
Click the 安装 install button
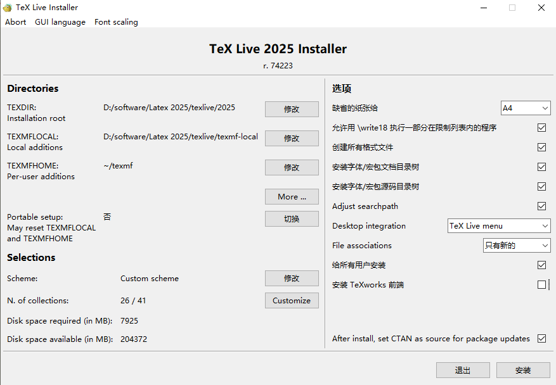point(523,370)
